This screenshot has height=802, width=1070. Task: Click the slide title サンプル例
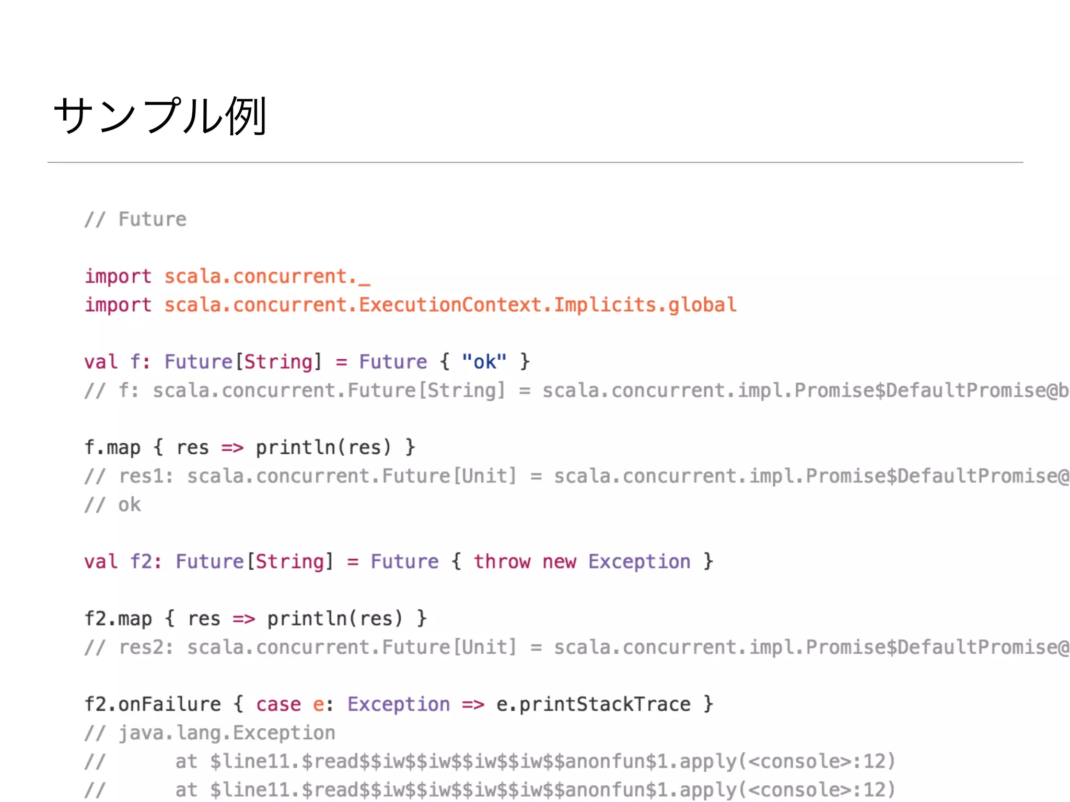coord(161,116)
